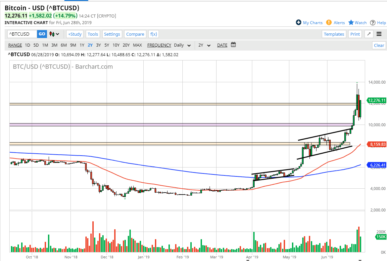
Task: Open the Settings menu
Action: click(x=112, y=34)
